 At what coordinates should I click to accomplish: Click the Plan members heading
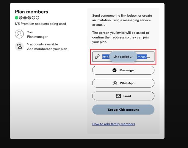click(x=32, y=12)
